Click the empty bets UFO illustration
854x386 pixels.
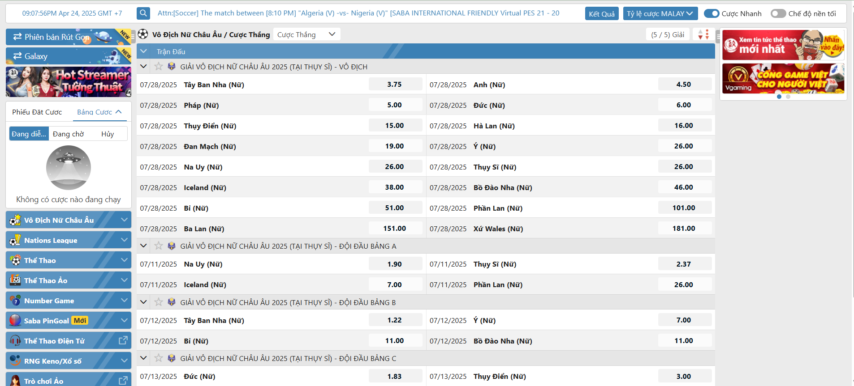(69, 168)
